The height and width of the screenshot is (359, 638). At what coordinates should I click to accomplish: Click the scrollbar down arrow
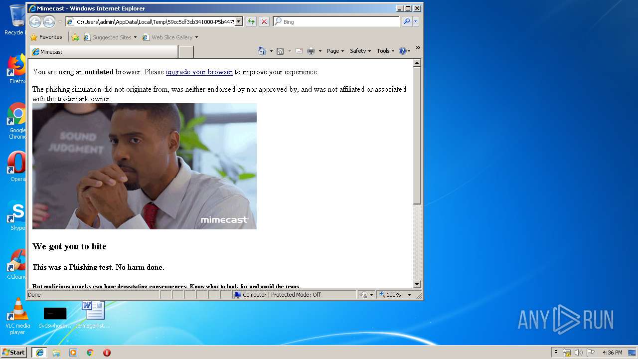[x=417, y=284]
